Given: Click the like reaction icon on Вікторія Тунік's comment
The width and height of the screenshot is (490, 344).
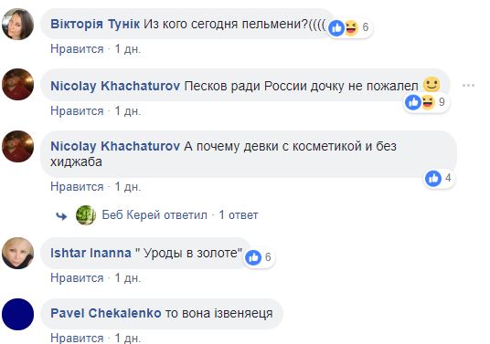Looking at the screenshot, I should click(336, 28).
